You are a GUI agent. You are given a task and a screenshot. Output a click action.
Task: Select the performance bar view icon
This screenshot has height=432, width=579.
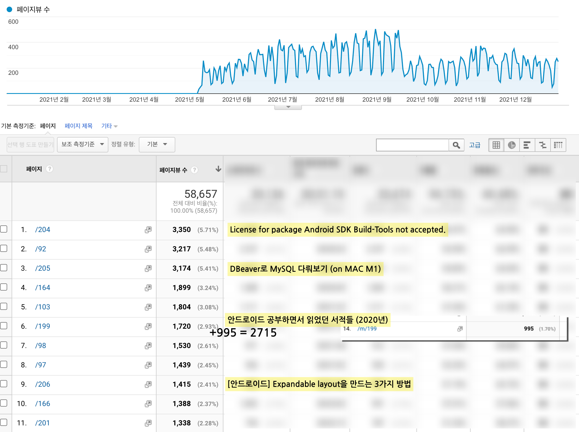(527, 145)
